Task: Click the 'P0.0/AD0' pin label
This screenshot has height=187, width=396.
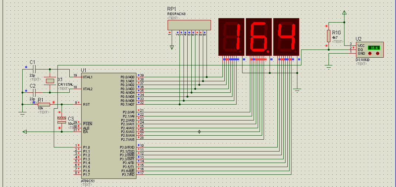Action: tap(128, 77)
